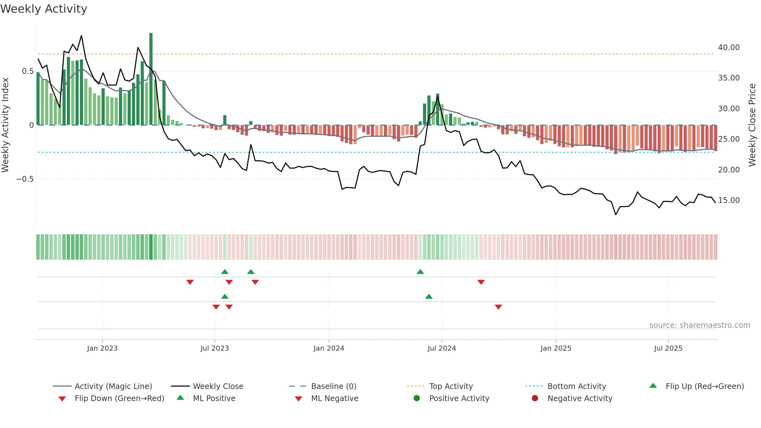Click the Jan 2025 x-axis label
This screenshot has height=428, width=761.
[x=556, y=348]
